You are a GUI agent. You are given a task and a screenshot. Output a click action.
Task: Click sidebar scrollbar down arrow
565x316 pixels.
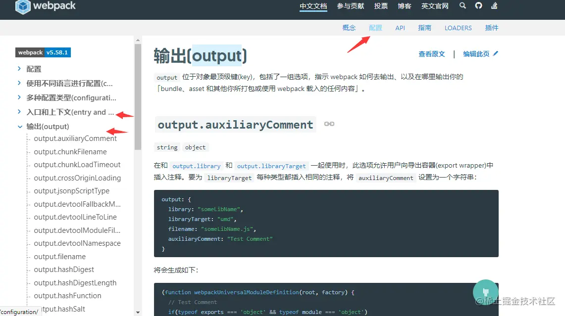point(138,312)
